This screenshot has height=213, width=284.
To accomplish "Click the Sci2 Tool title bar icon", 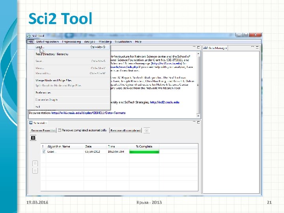I will 29,35.
